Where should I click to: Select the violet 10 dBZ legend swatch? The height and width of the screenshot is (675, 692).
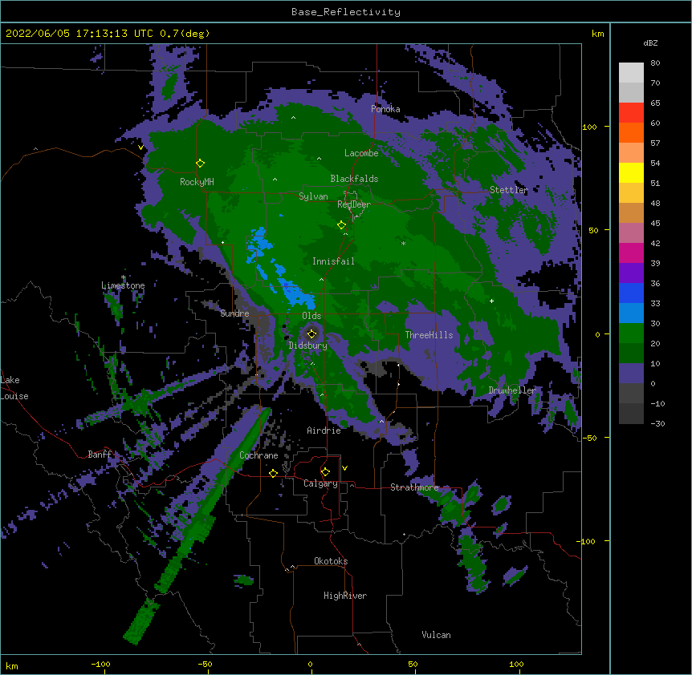tap(631, 374)
